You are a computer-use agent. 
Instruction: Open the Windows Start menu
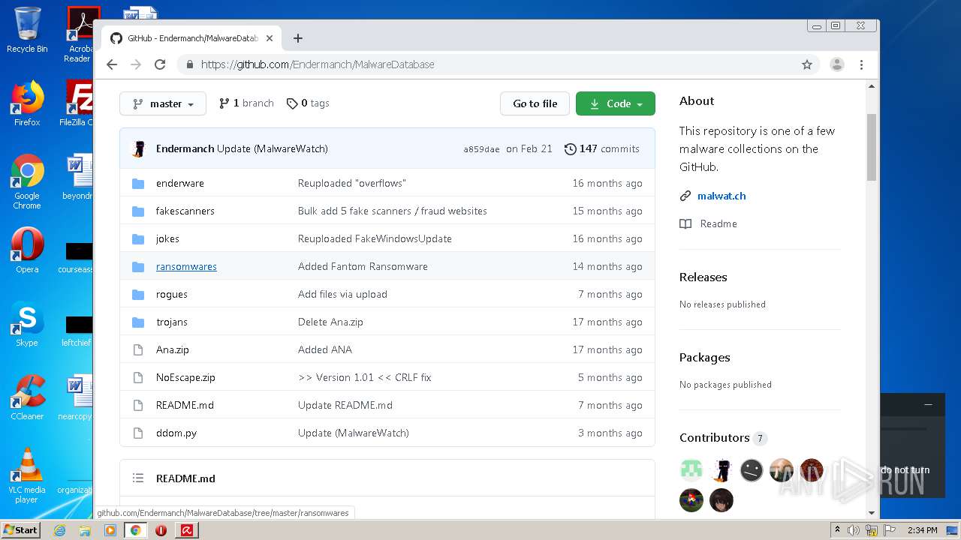point(21,529)
